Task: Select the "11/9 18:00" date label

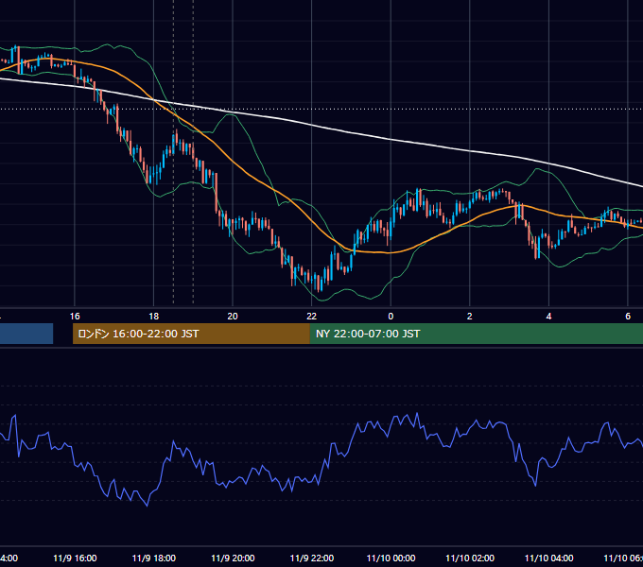Action: [x=154, y=558]
